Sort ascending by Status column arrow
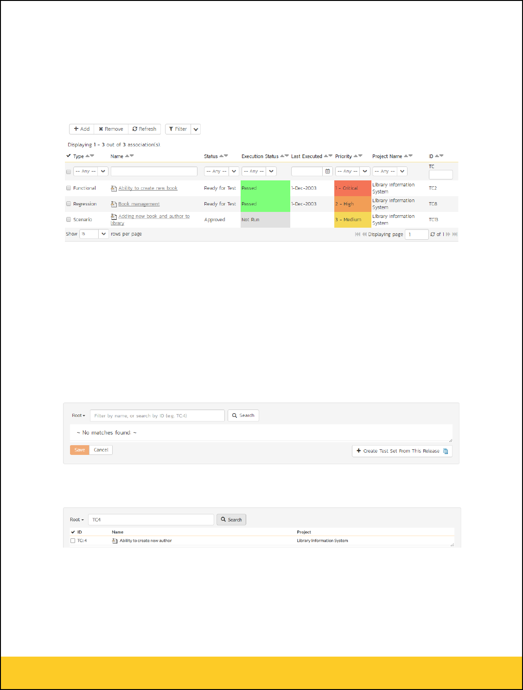Screen dimensions: 523x690 tap(221, 156)
